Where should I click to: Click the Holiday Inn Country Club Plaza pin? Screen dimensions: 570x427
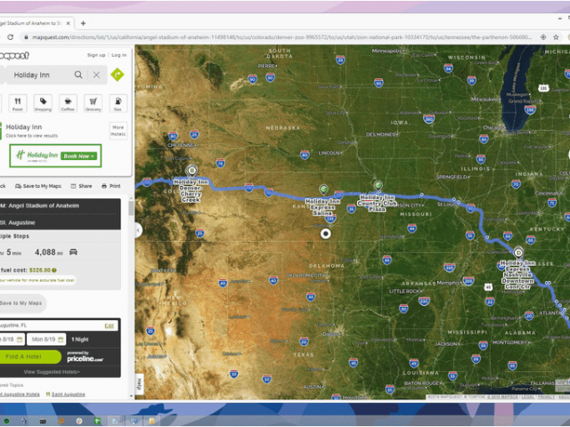378,185
